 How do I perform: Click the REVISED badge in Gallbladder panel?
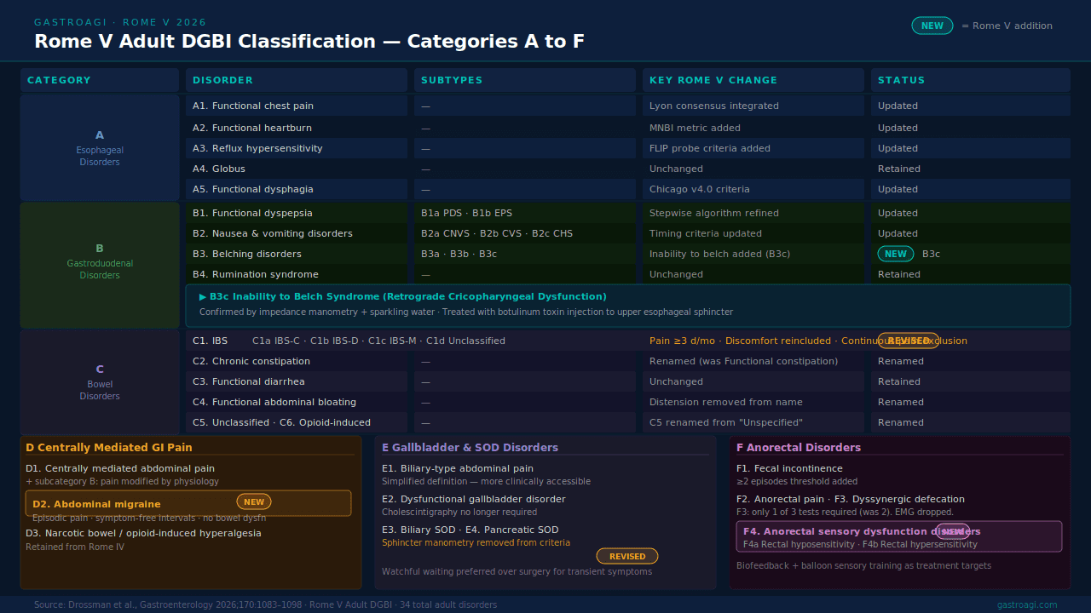(627, 556)
